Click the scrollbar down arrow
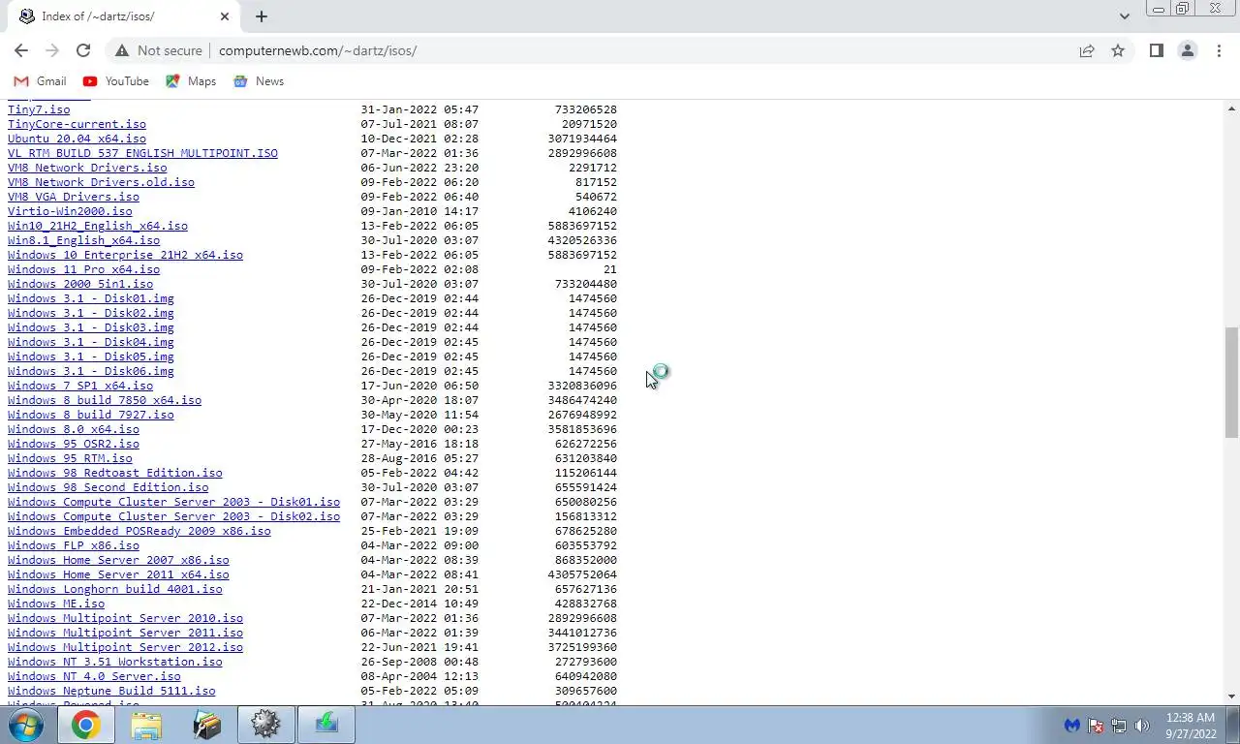 pos(1231,696)
